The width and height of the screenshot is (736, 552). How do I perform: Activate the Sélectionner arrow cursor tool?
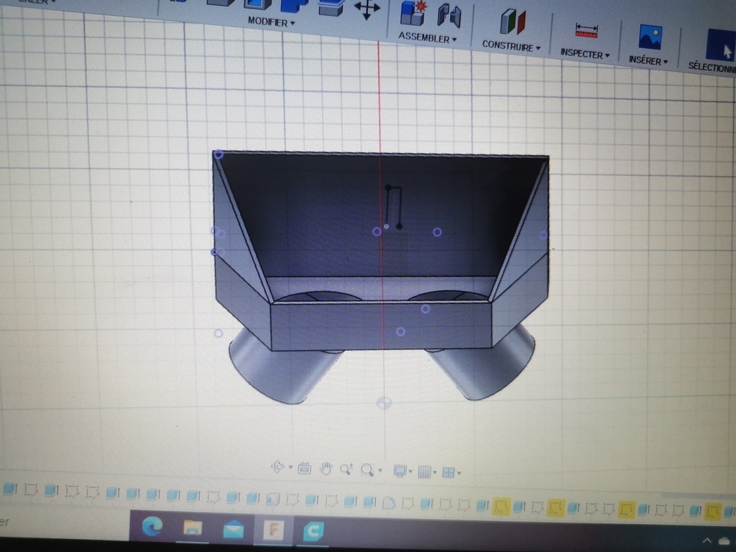(x=722, y=45)
